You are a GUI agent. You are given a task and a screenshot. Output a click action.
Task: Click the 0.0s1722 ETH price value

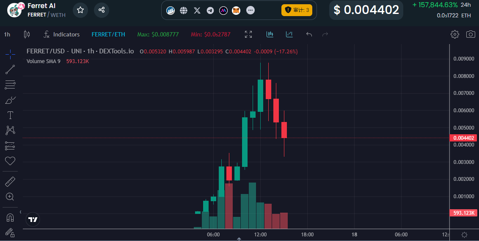click(x=454, y=15)
